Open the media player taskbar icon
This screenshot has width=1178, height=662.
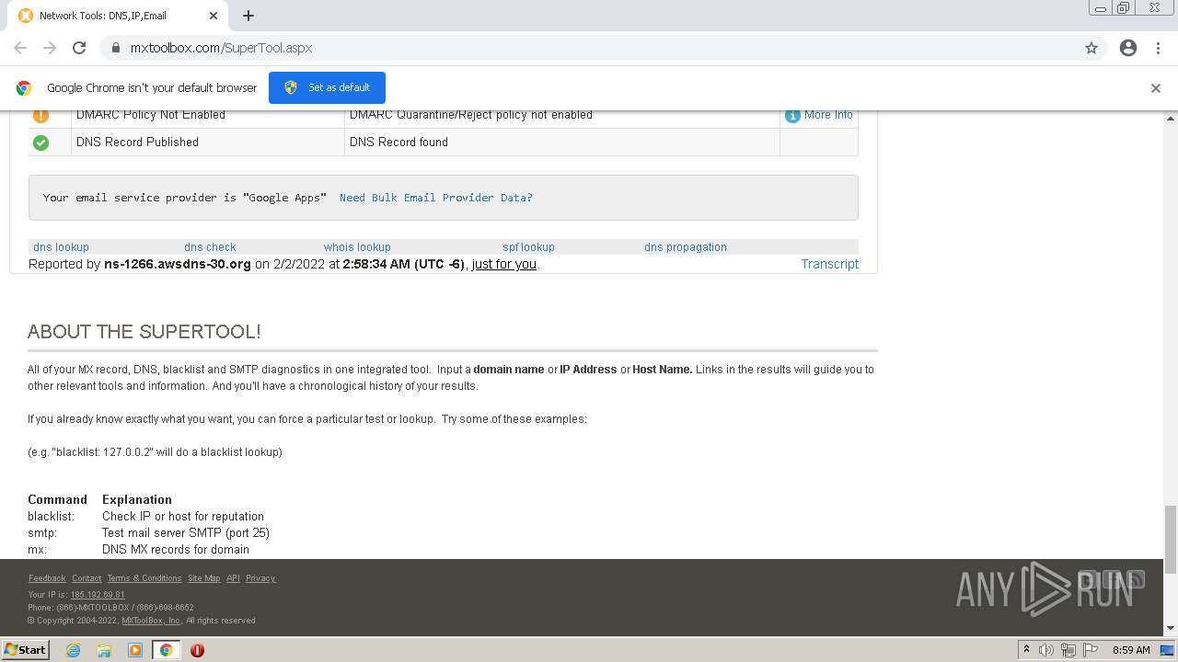point(135,650)
